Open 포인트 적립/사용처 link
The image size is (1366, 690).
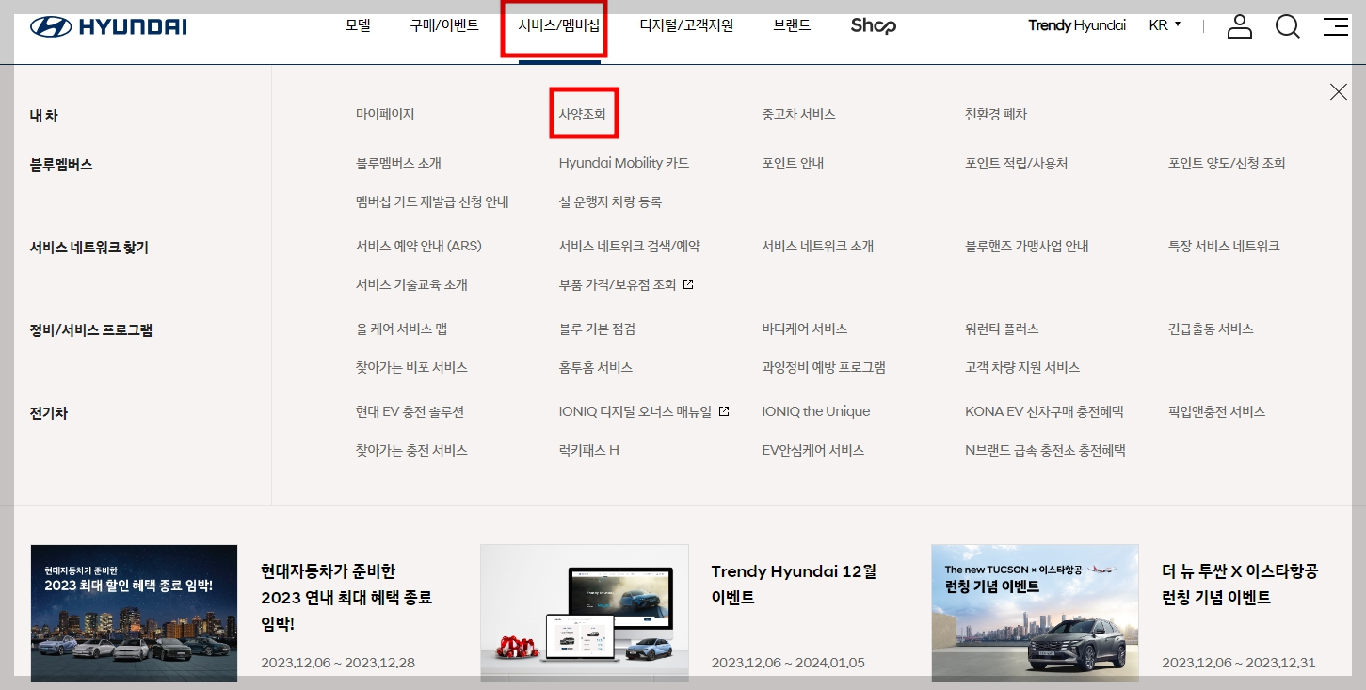1017,163
